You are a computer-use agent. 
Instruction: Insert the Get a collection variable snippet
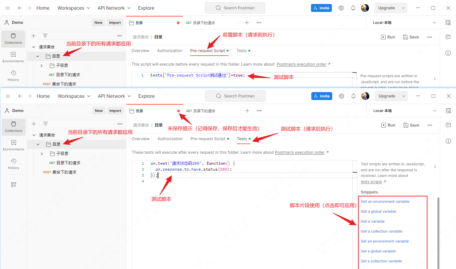point(381,231)
